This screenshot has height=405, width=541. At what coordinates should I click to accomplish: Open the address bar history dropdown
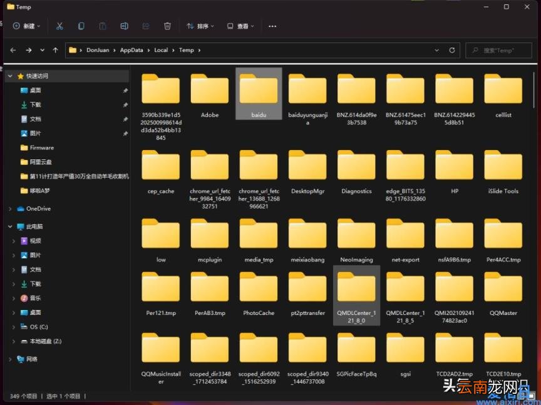click(437, 50)
